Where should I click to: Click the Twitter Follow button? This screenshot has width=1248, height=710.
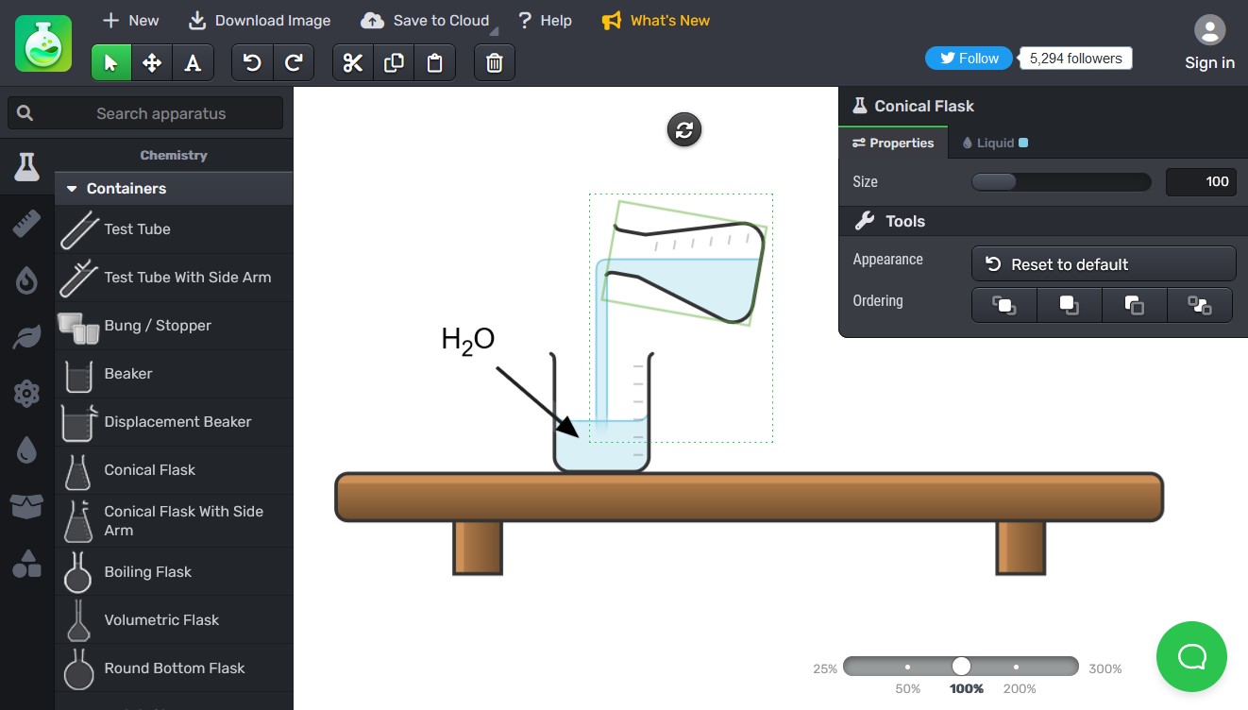[968, 59]
